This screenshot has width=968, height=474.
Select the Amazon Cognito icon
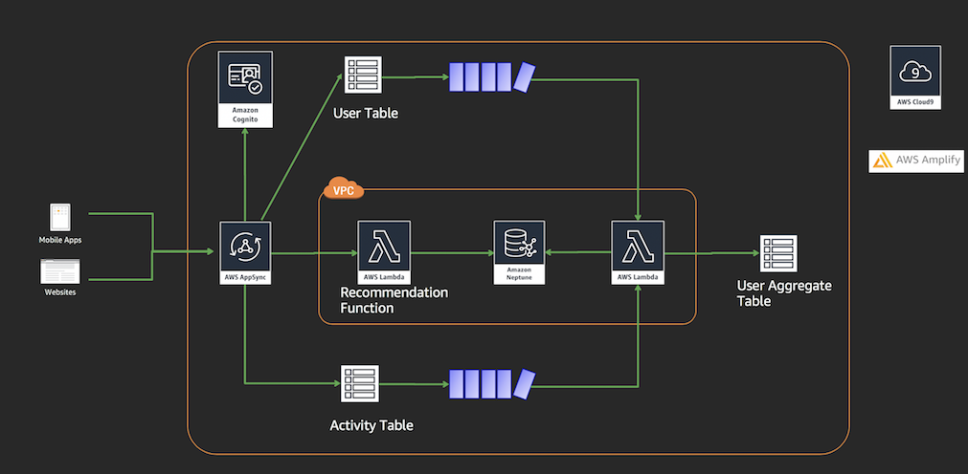point(245,90)
